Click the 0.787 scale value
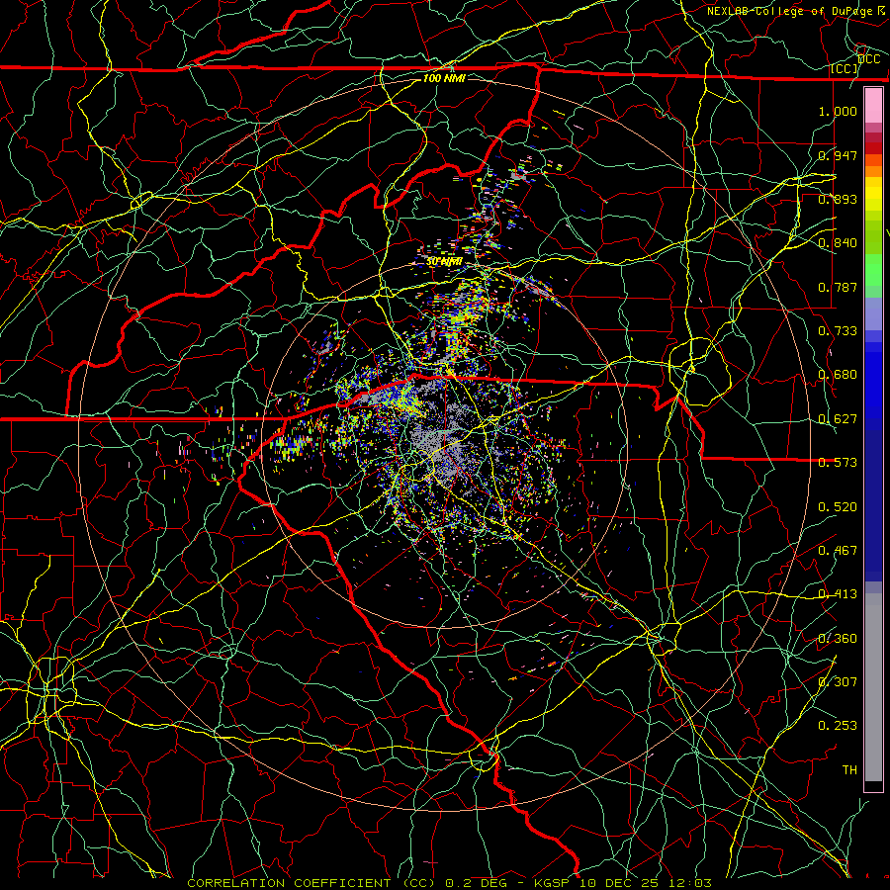Viewport: 890px width, 890px height. point(838,287)
